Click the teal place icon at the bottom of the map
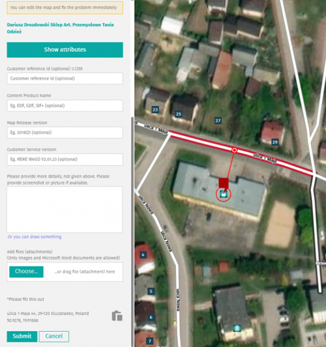 pyautogui.click(x=236, y=328)
